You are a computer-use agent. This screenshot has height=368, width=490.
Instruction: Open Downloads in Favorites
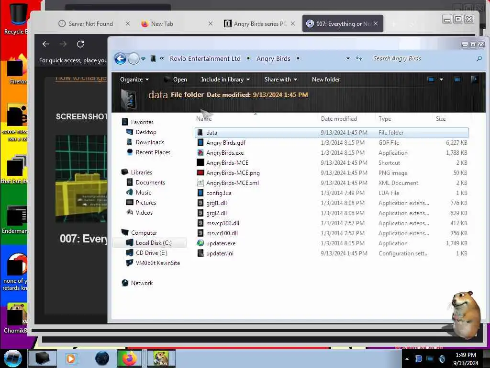pyautogui.click(x=150, y=142)
